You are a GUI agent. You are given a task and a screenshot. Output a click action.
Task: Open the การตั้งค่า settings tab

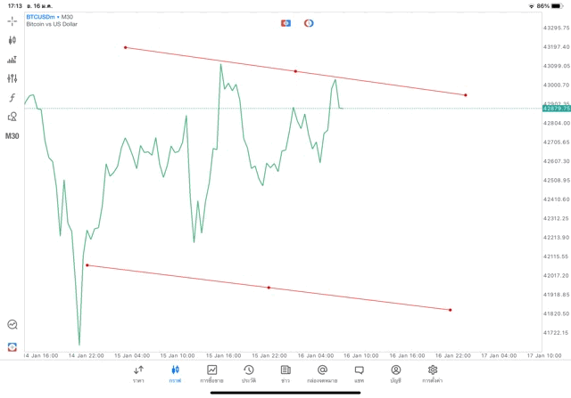(433, 373)
